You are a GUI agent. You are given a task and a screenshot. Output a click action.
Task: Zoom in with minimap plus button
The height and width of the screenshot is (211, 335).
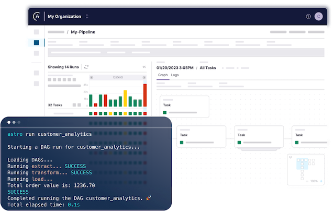[x=321, y=181]
